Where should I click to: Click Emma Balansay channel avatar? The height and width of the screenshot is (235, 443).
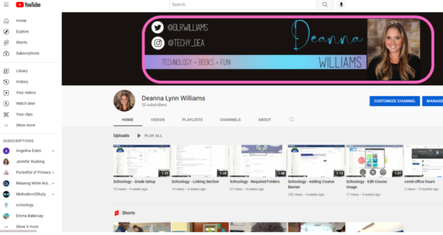6,216
